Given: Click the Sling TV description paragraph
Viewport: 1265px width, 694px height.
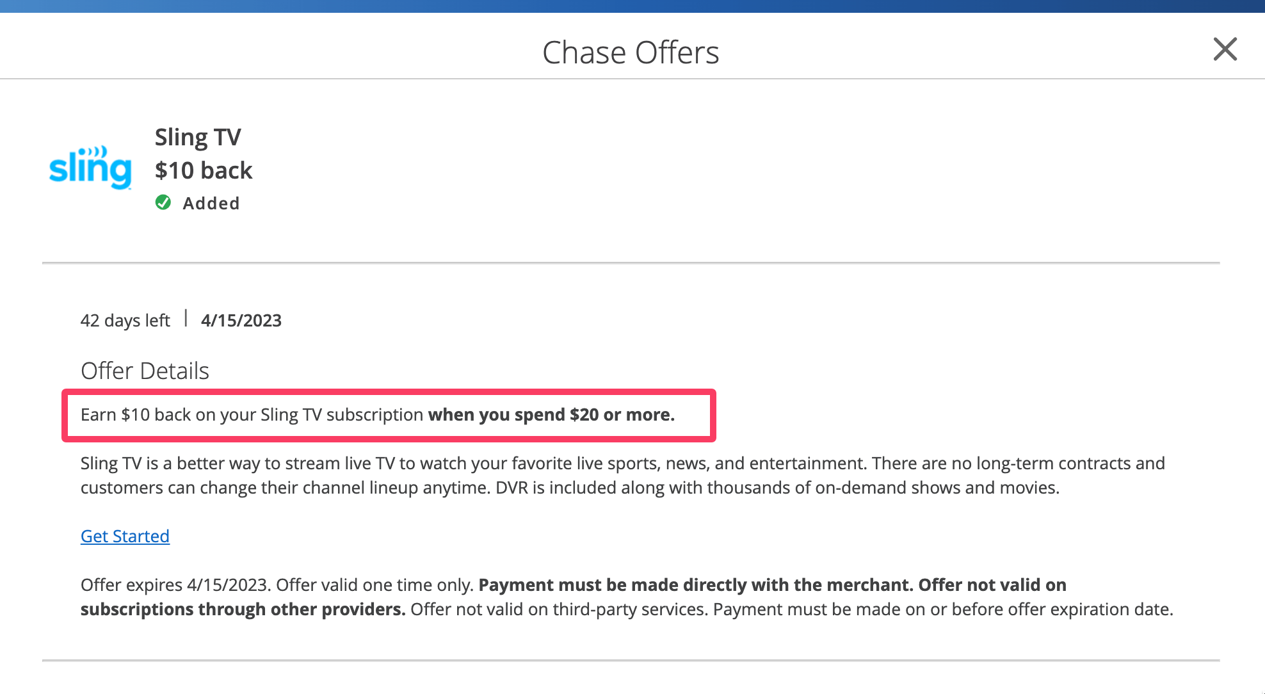Looking at the screenshot, I should click(x=622, y=475).
